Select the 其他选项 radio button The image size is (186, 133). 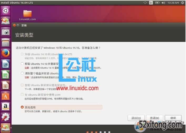pyautogui.click(x=22, y=107)
